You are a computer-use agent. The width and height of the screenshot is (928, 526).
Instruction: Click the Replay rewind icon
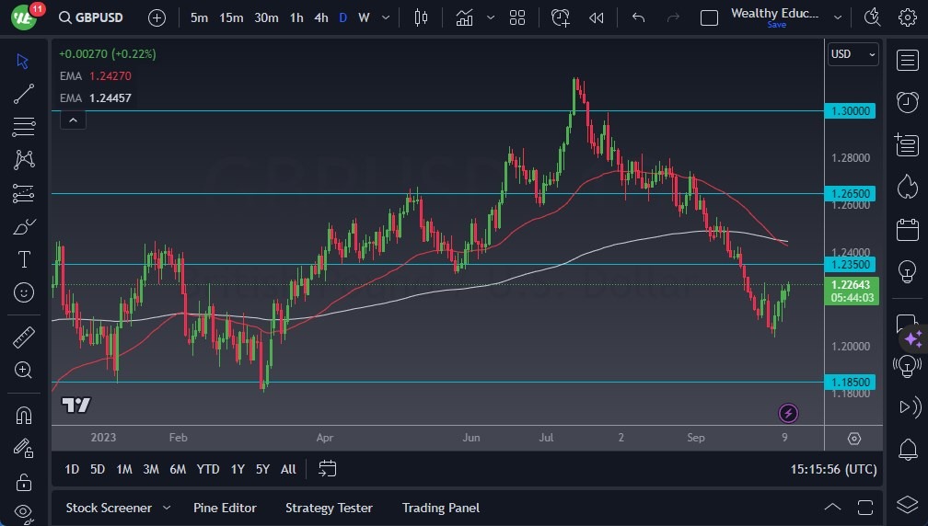pyautogui.click(x=597, y=17)
